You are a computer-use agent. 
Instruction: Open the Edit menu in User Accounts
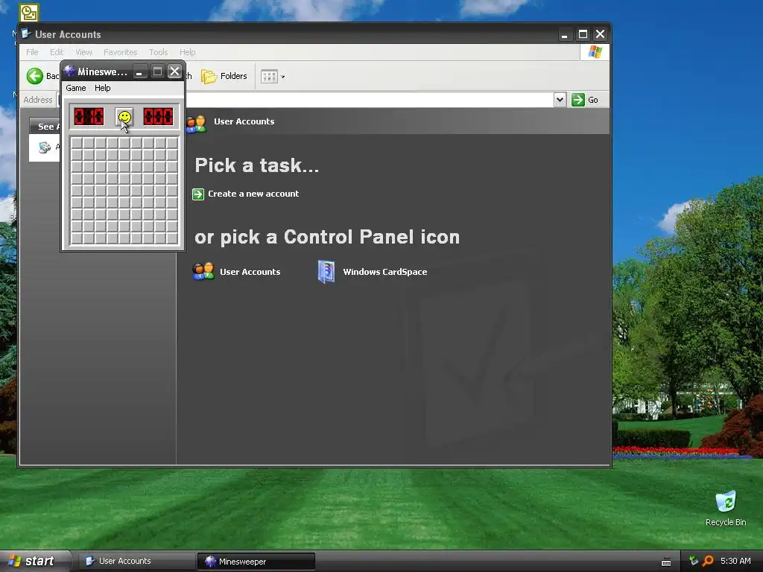coord(57,52)
